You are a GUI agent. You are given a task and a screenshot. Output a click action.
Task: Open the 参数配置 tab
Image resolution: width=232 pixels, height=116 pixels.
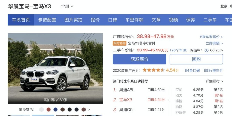pyautogui.click(x=47, y=20)
